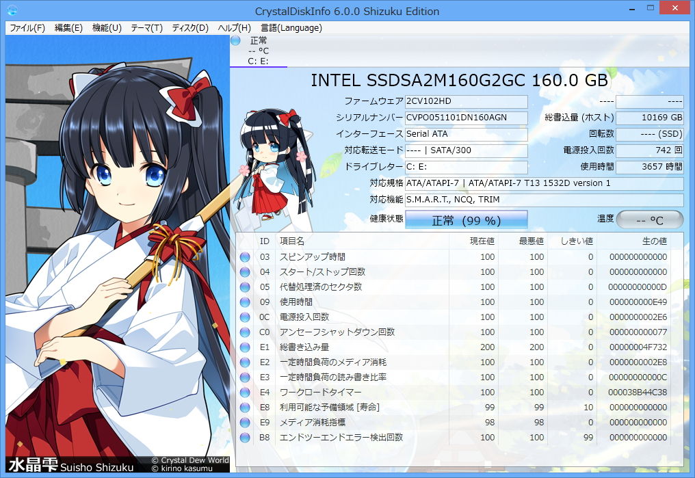
Task: Click raw value 00000004F732
Action: (638, 347)
